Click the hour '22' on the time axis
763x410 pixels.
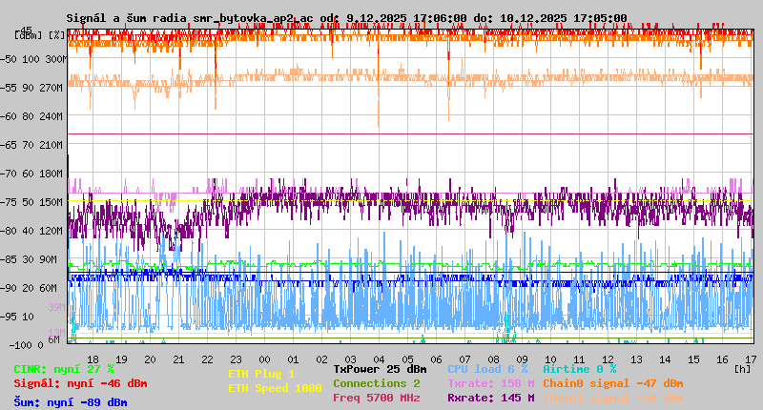coord(207,359)
